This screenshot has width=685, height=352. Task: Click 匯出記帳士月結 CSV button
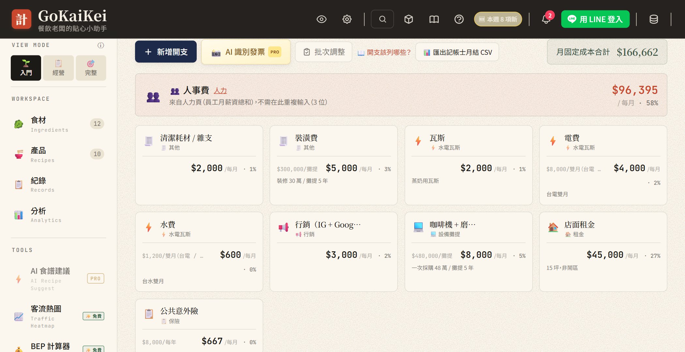click(457, 52)
